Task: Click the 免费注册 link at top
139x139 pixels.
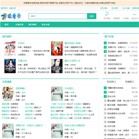Action: coord(12,8)
